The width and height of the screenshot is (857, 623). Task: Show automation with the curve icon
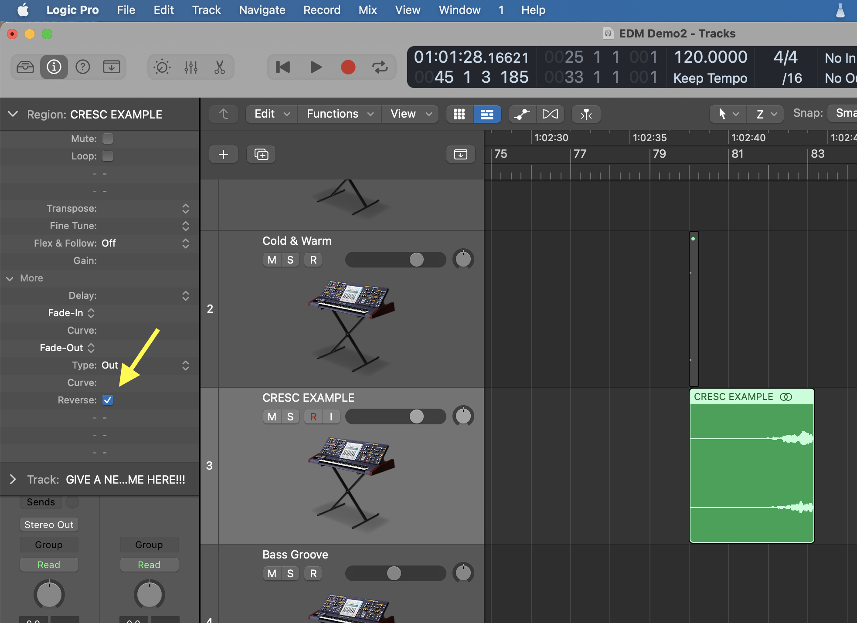[x=522, y=114]
